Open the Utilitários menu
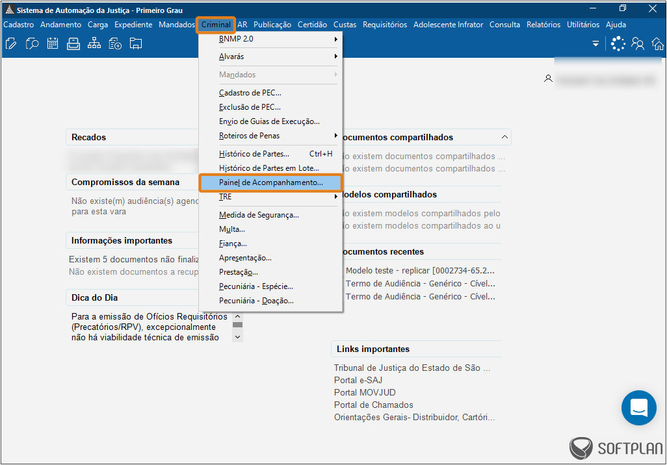Screen dimensions: 667x465 point(583,25)
